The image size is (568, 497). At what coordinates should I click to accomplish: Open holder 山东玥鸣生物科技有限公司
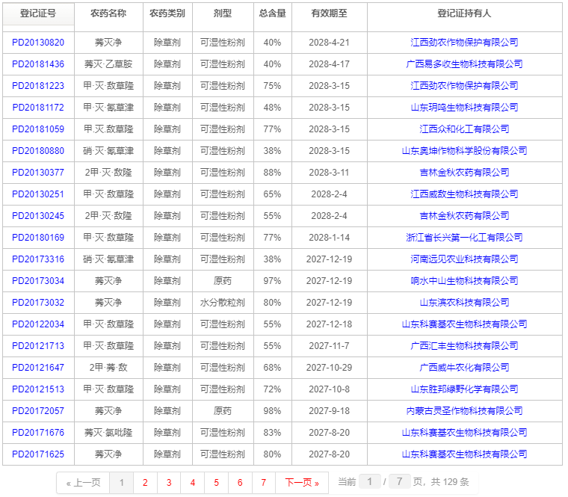(x=464, y=108)
